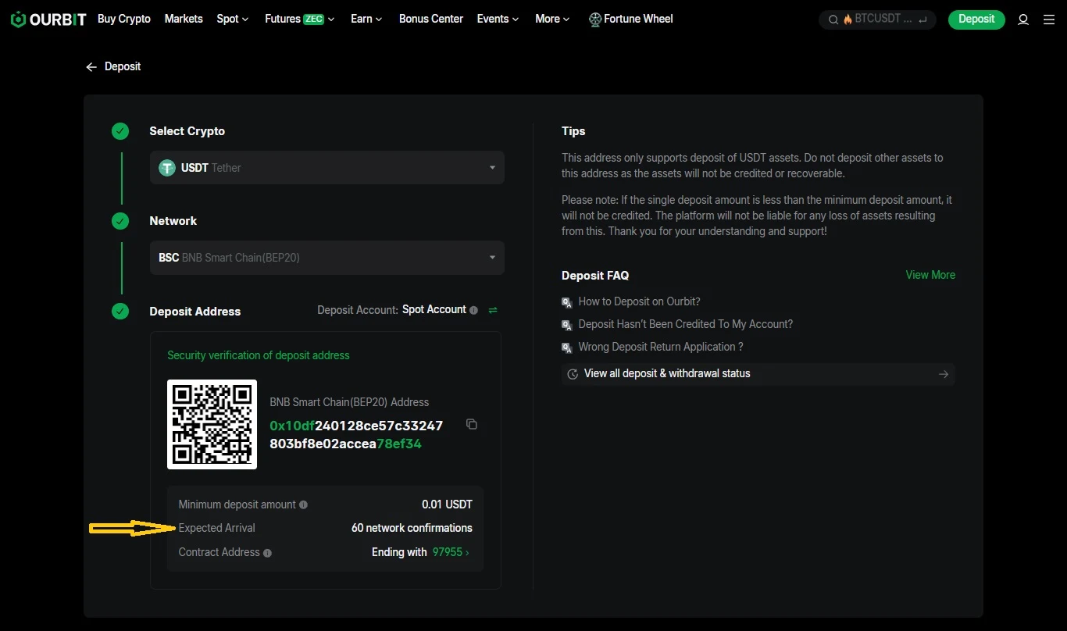Click the deposit account switch arrows icon

pos(493,310)
